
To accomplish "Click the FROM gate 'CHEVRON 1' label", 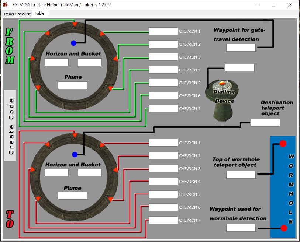I will [190, 31].
